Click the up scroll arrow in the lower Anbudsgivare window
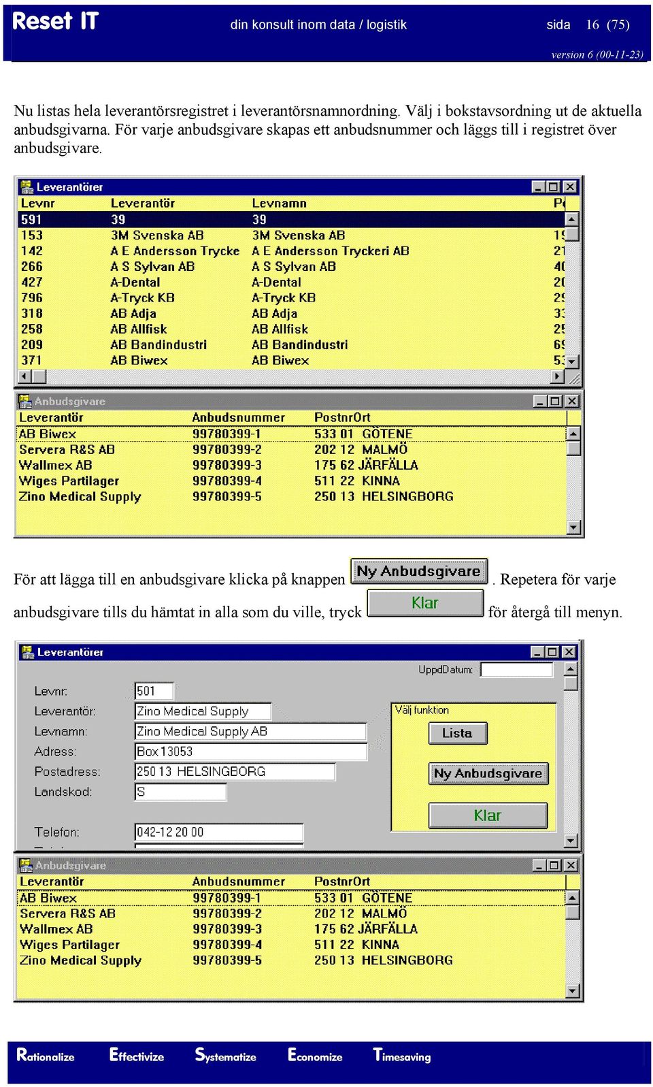This screenshot has height=1087, width=653. pos(573,898)
